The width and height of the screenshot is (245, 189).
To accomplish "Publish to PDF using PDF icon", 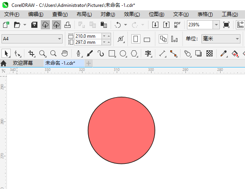I will [x=177, y=25].
